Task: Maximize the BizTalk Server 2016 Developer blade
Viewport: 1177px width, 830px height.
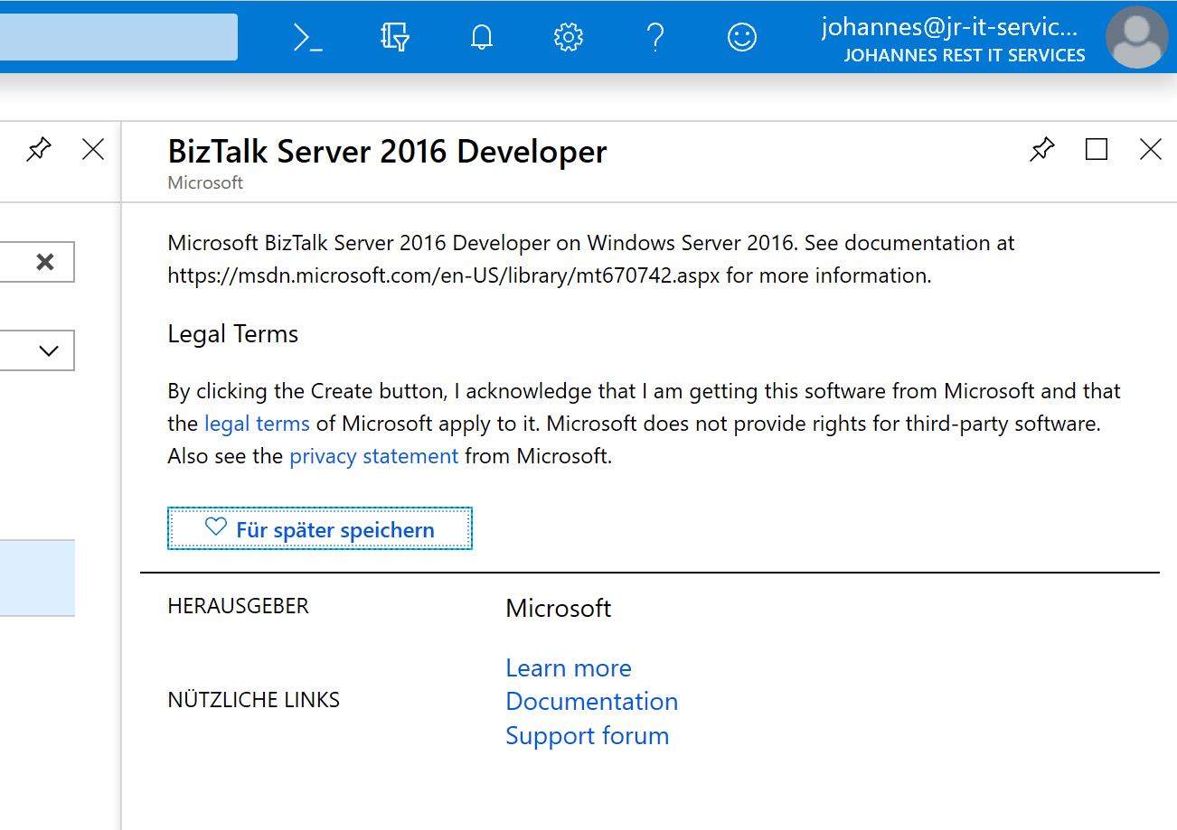Action: (1097, 149)
